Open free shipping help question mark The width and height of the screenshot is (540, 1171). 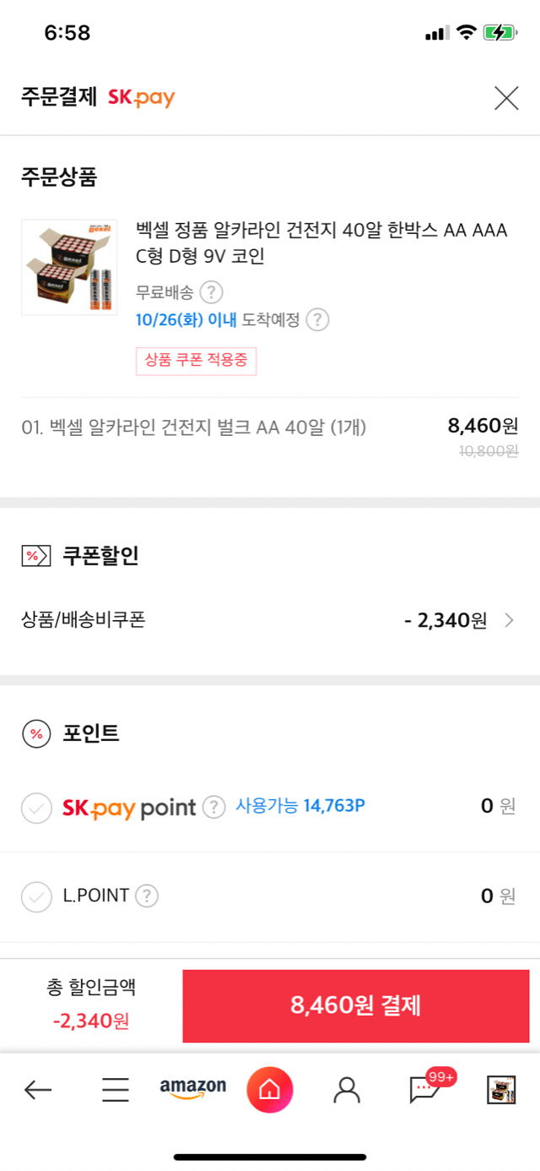[212, 292]
